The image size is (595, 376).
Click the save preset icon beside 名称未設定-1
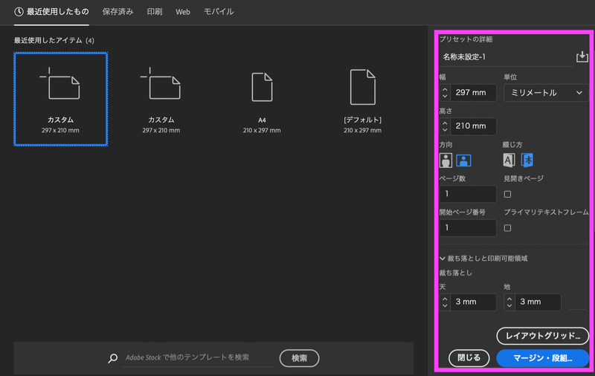582,57
